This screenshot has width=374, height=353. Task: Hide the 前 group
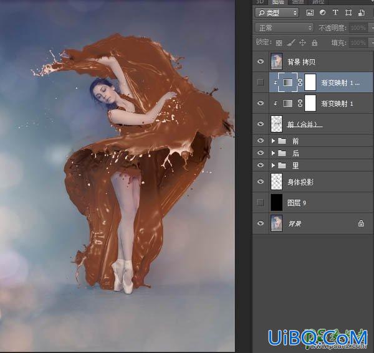point(261,141)
